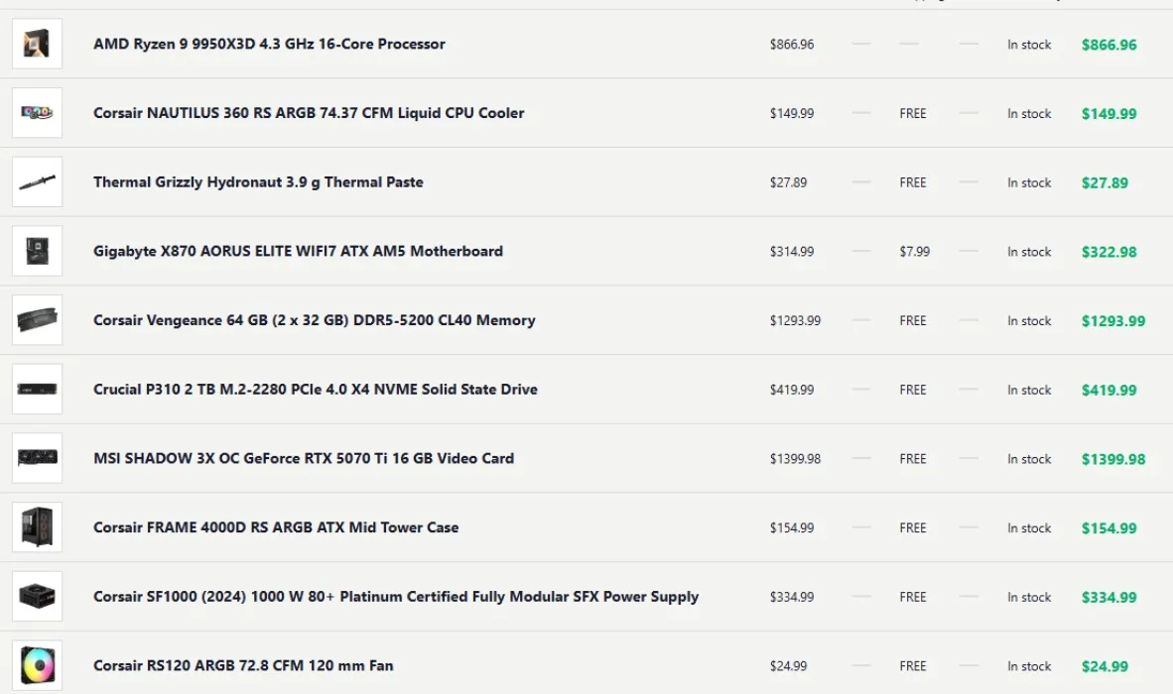Click the gray $149.99 base price for NAUTILUS cooler
This screenshot has width=1173, height=694.
click(x=792, y=114)
